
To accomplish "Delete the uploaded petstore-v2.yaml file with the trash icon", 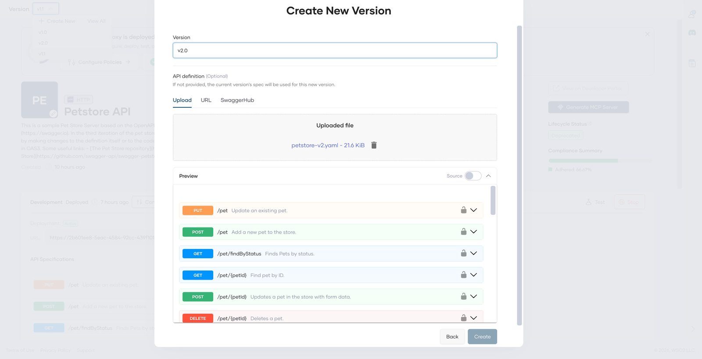I will pyautogui.click(x=374, y=145).
